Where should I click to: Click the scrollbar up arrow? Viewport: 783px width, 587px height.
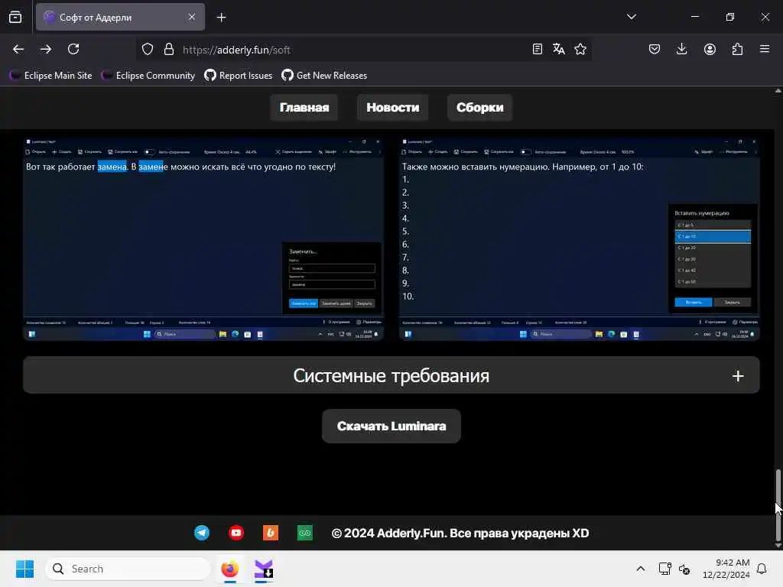coord(778,91)
